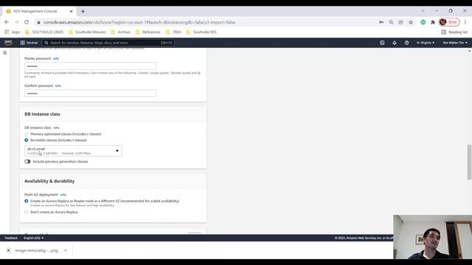Image resolution: width=472 pixels, height=265 pixels.
Task: Click the Confirm password input field
Action: (x=90, y=93)
